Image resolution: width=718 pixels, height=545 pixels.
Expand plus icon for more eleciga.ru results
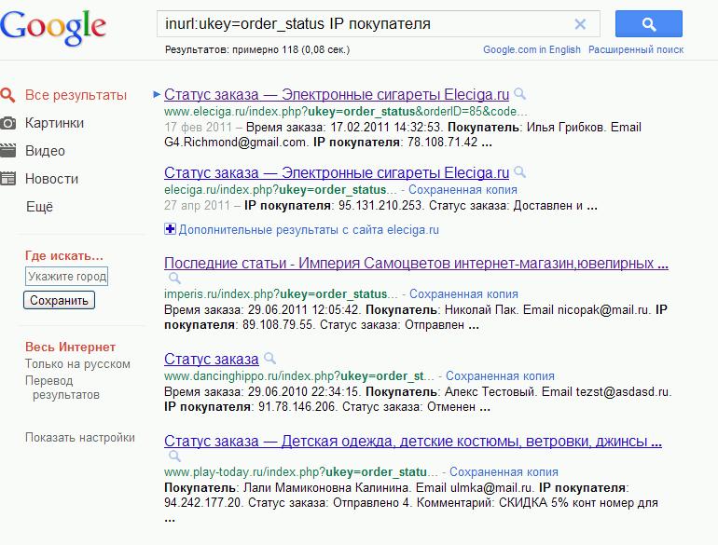click(x=170, y=229)
